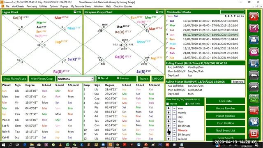Open WeChat from the taskbar
This screenshot has height=148, width=263.
[74, 145]
